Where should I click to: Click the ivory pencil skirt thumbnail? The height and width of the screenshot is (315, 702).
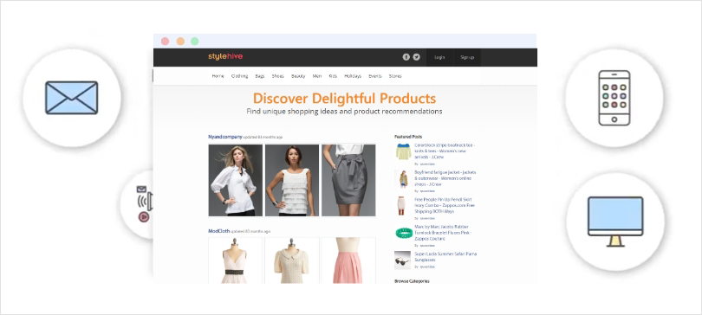point(402,206)
